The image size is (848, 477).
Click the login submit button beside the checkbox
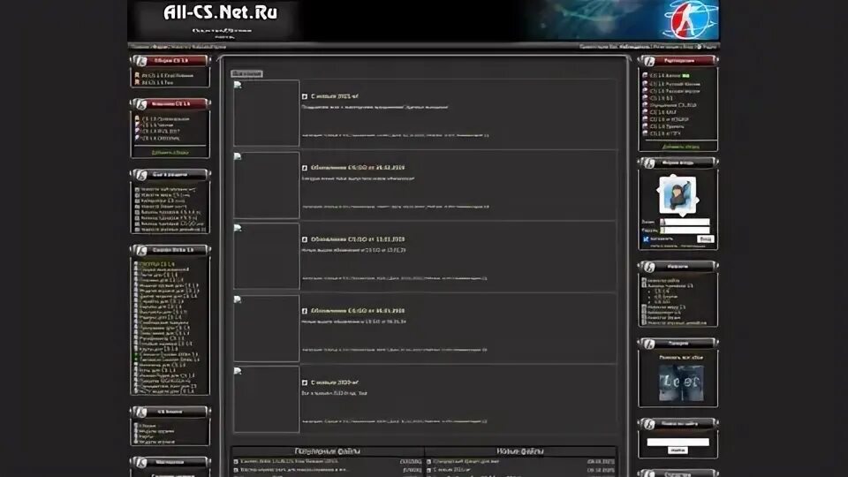click(705, 238)
